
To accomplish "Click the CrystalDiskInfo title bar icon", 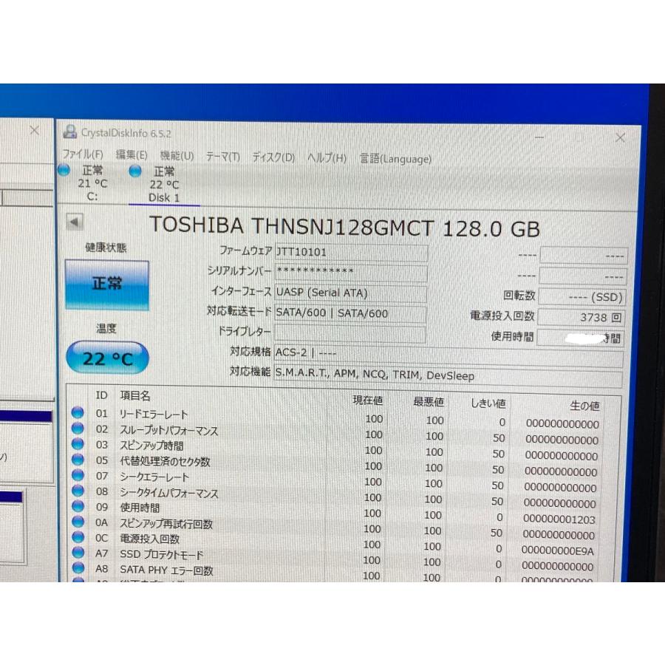I will 70,132.
